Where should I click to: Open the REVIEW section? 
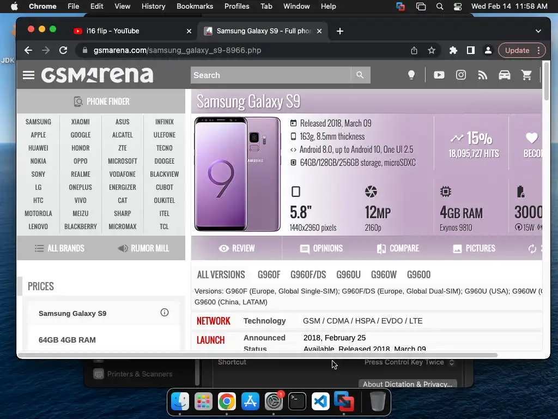[x=236, y=248]
